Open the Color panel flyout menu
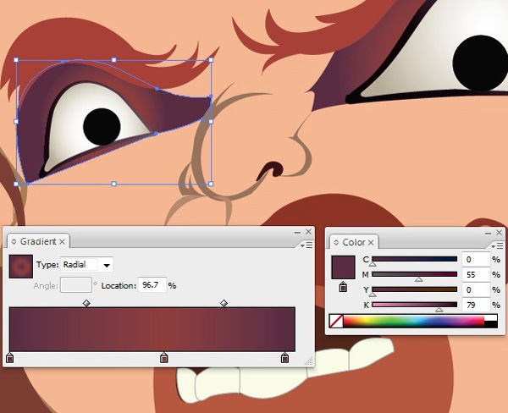Image resolution: width=508 pixels, height=413 pixels. tap(497, 246)
